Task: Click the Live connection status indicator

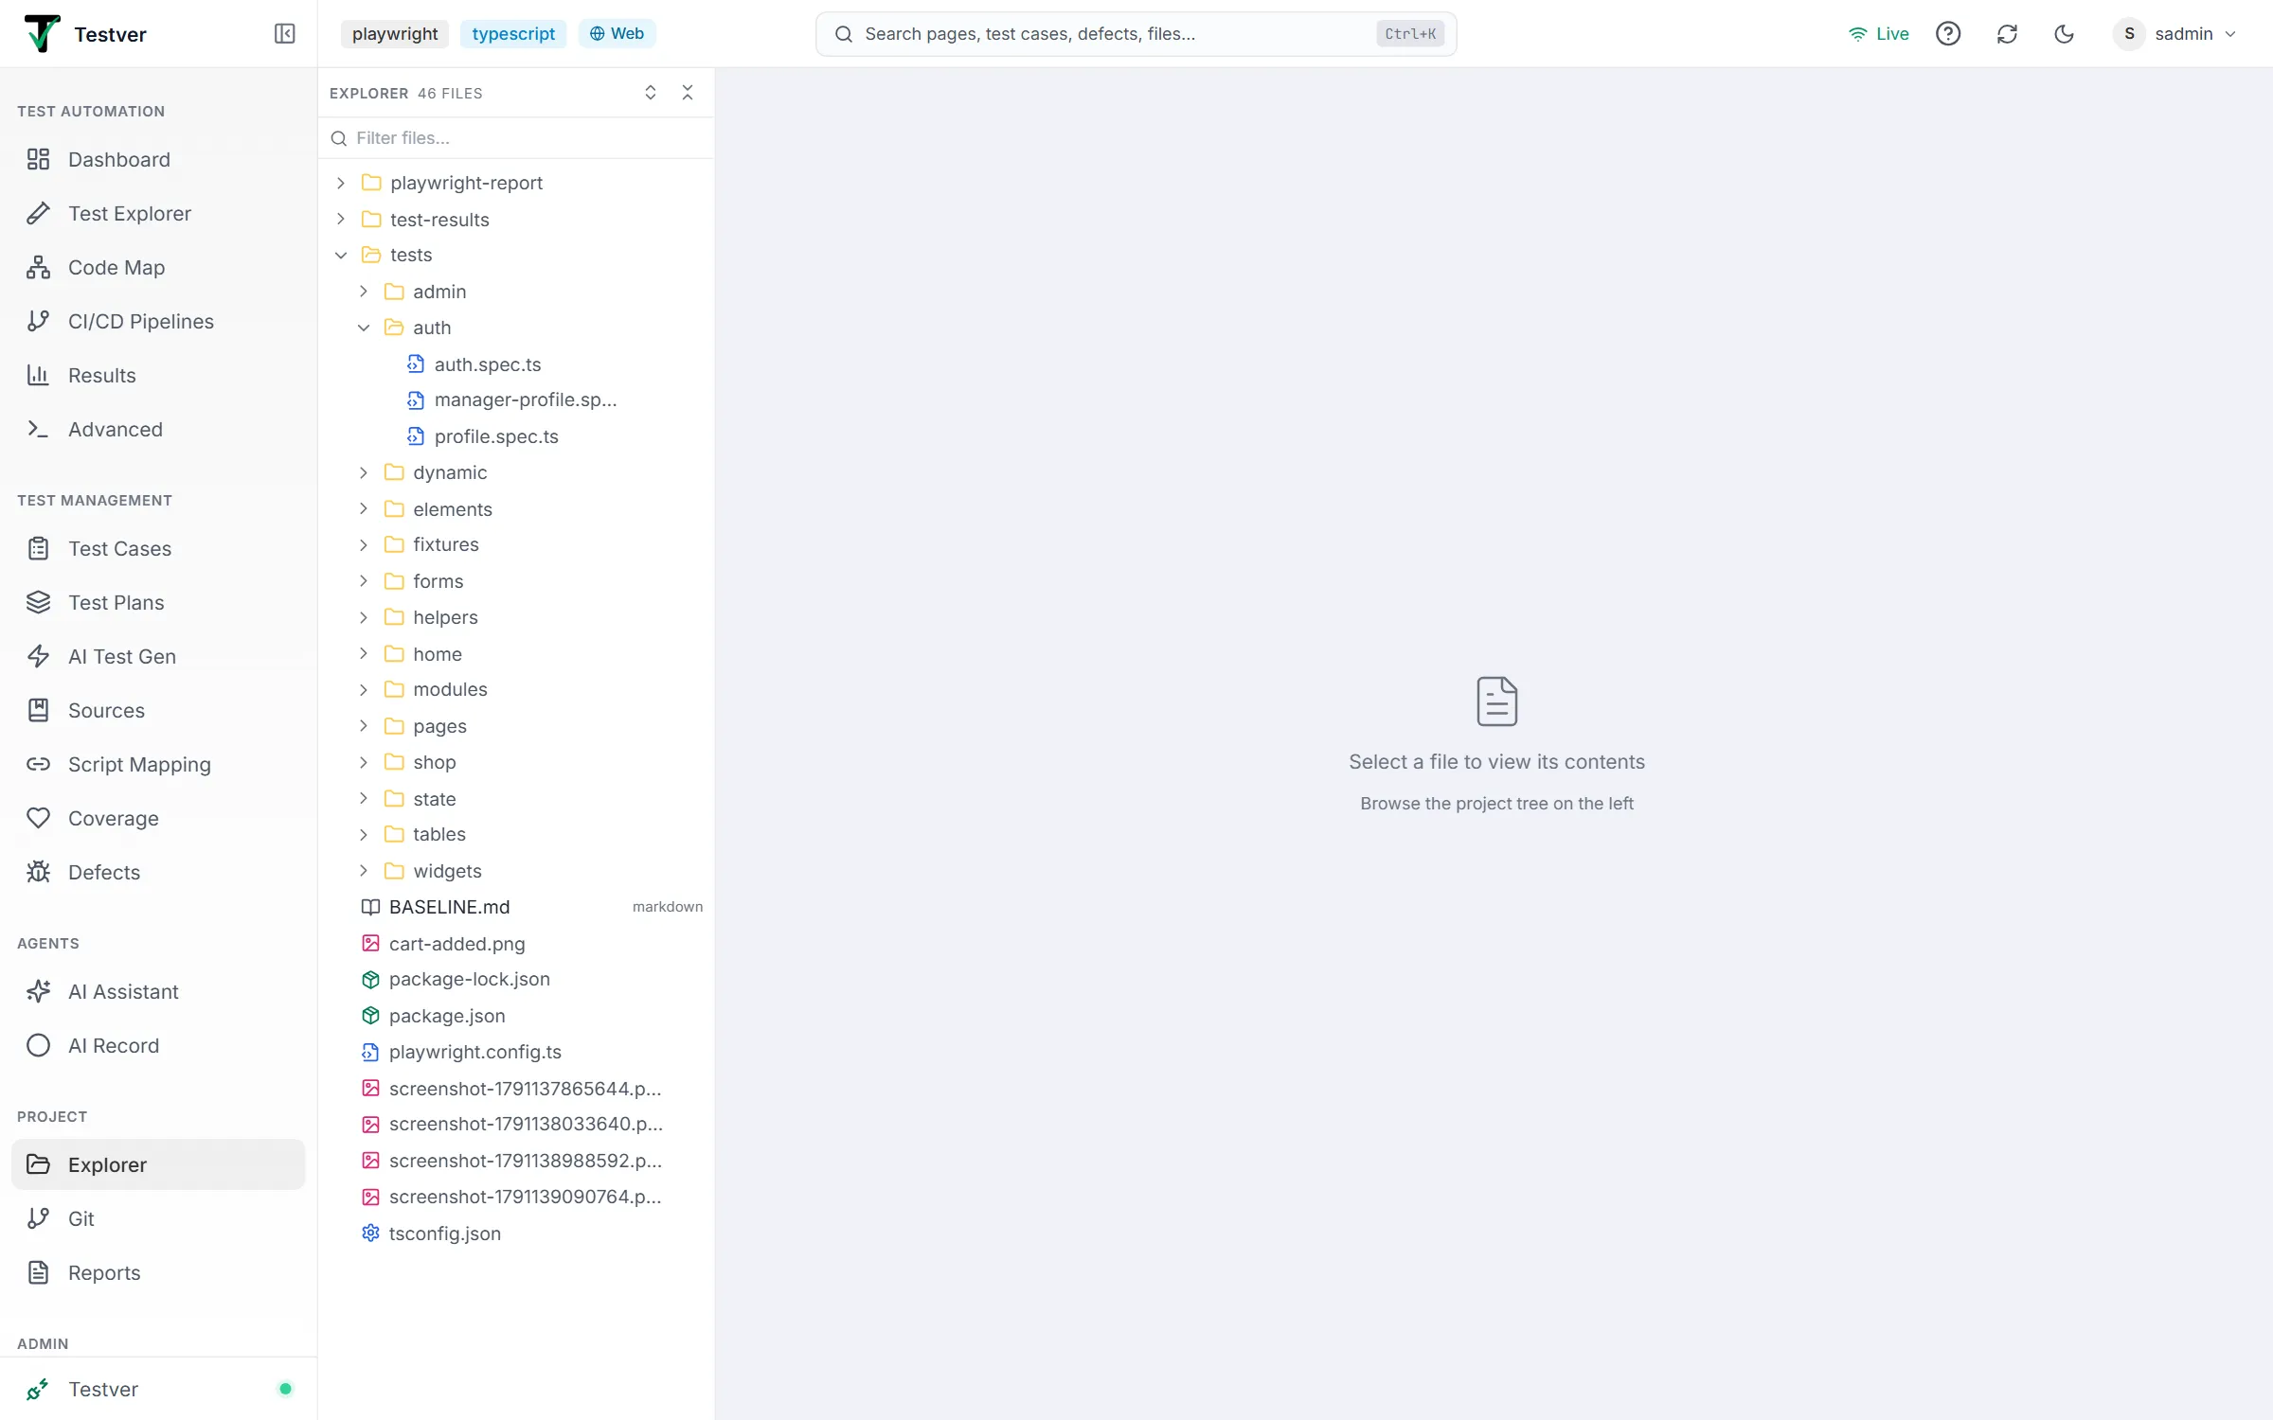Action: click(x=1878, y=34)
